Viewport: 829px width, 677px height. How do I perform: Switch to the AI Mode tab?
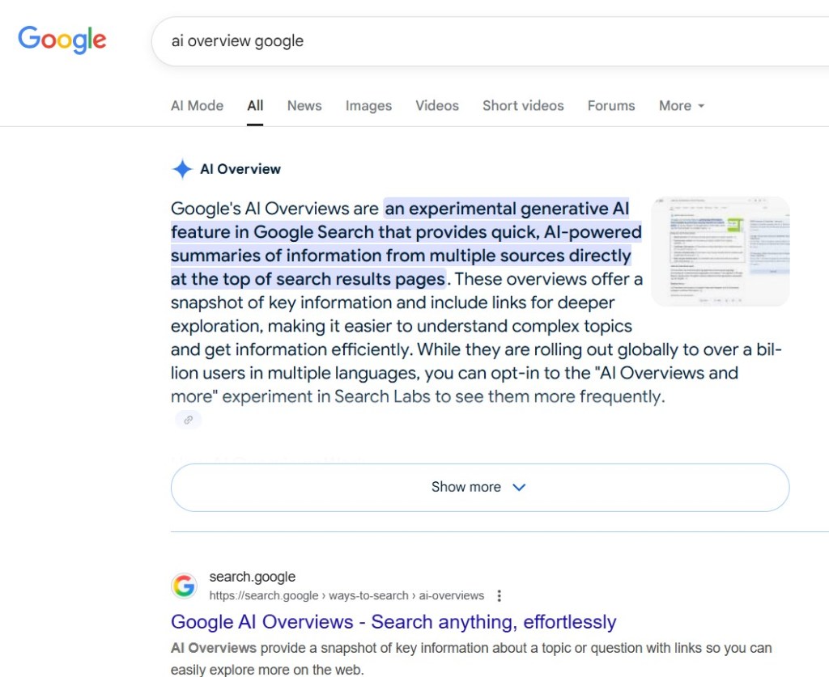pyautogui.click(x=197, y=106)
